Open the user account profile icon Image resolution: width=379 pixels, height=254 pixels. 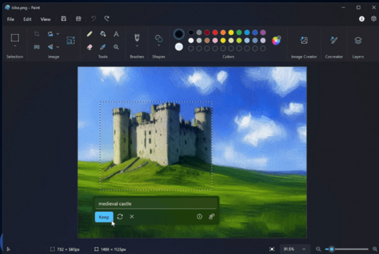coord(362,19)
